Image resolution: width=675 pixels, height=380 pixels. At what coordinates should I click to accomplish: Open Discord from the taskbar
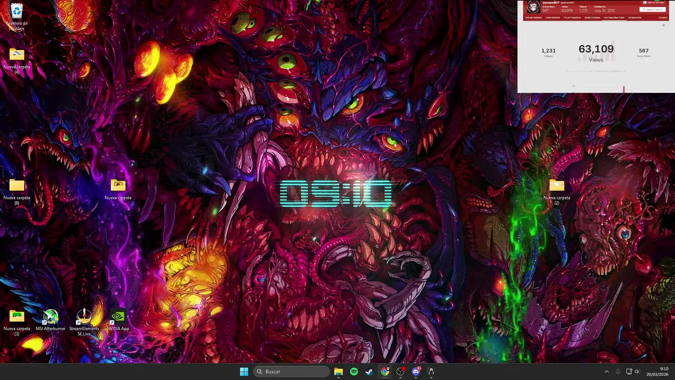point(416,372)
